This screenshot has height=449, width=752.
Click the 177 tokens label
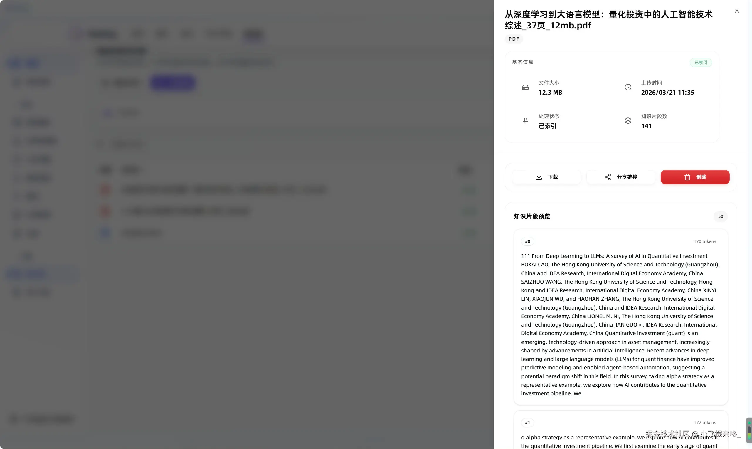[x=704, y=422]
